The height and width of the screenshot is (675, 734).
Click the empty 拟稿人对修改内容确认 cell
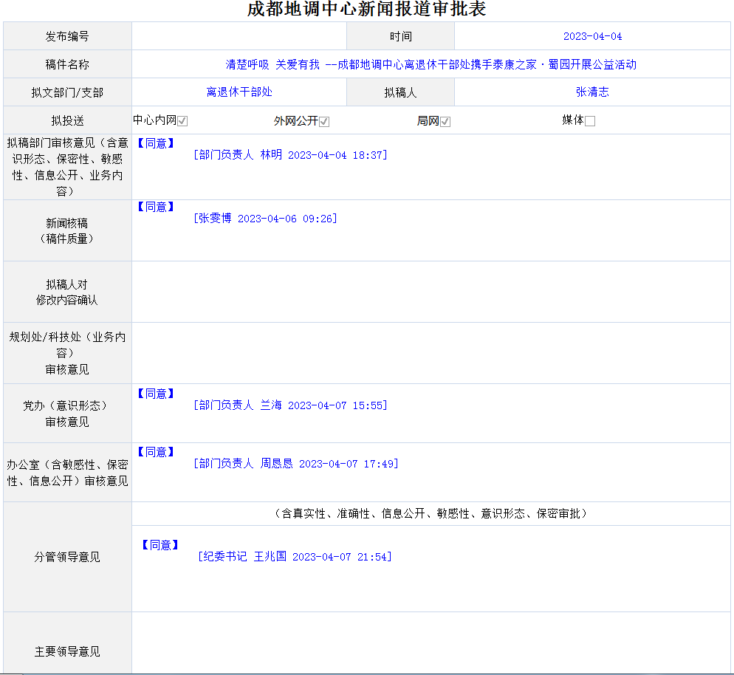[431, 292]
